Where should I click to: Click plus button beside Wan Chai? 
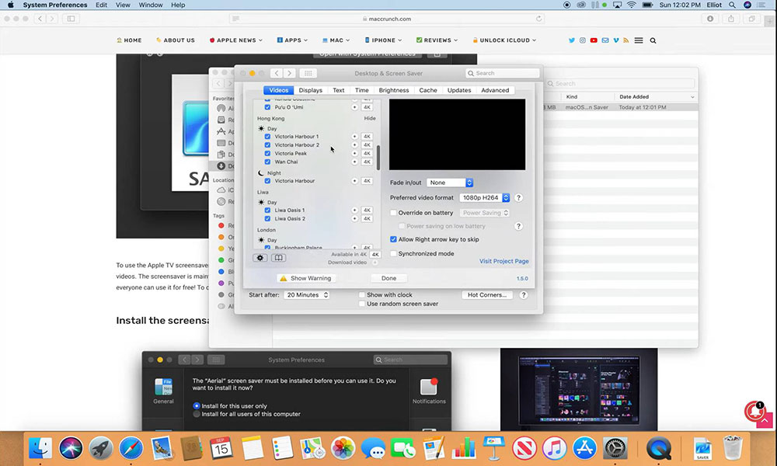point(354,162)
